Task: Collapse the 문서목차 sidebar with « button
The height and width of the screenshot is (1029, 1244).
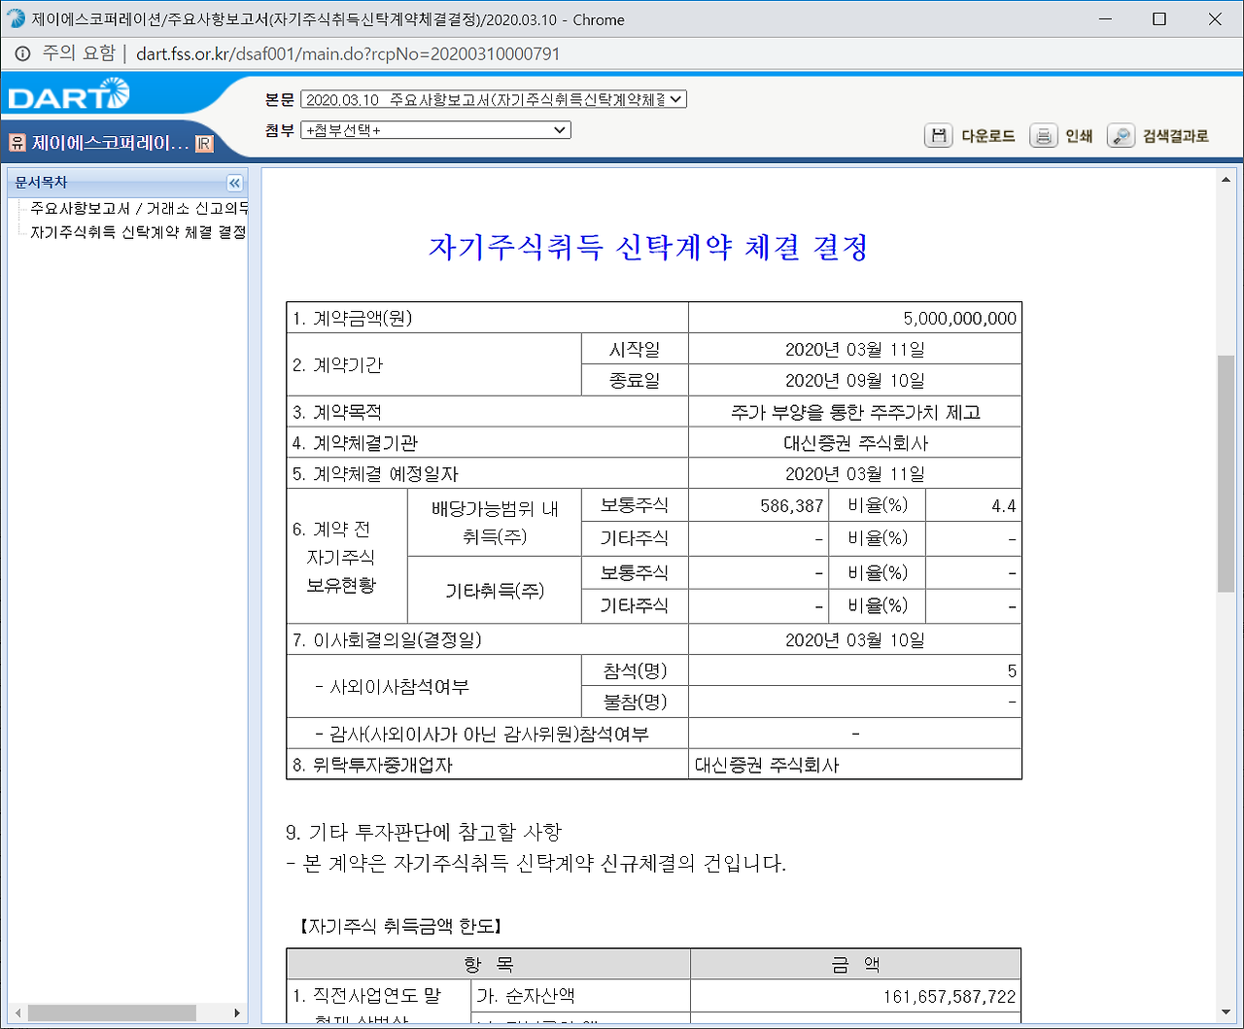Action: coord(234,182)
